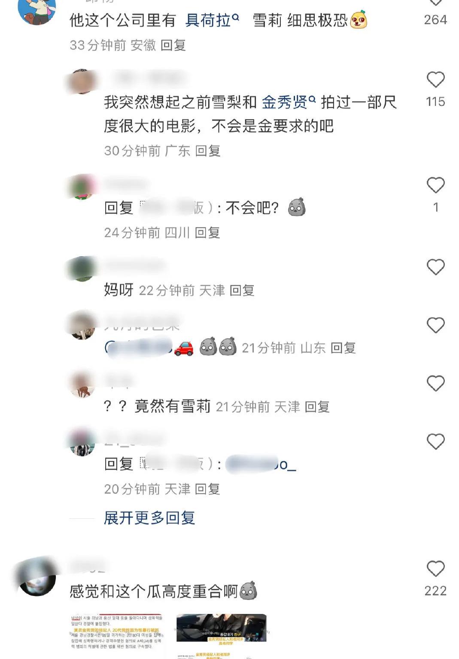This screenshot has width=459, height=659.
Task: Tap heart on the '妈呀' comment
Action: tap(435, 267)
